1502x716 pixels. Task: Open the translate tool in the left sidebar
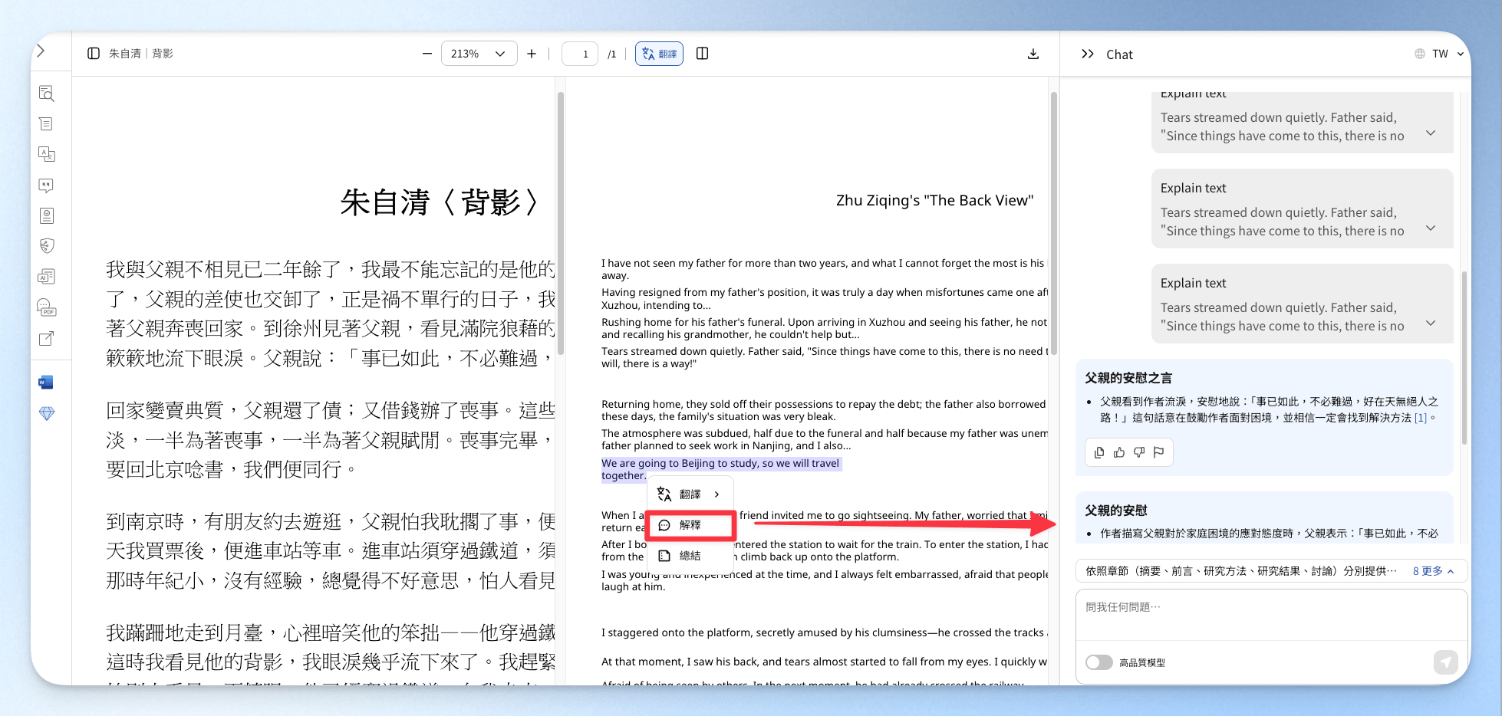coord(47,154)
